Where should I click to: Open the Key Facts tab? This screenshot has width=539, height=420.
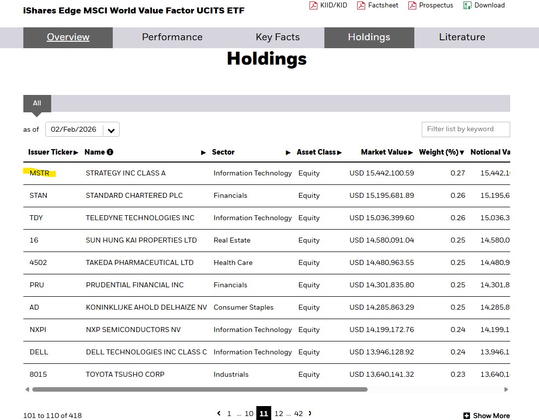[278, 37]
